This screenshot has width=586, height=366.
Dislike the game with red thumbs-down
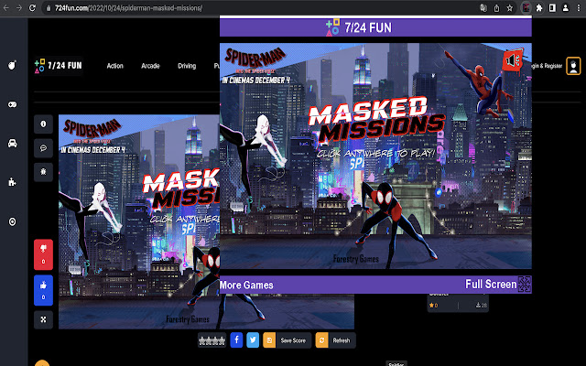pos(43,254)
